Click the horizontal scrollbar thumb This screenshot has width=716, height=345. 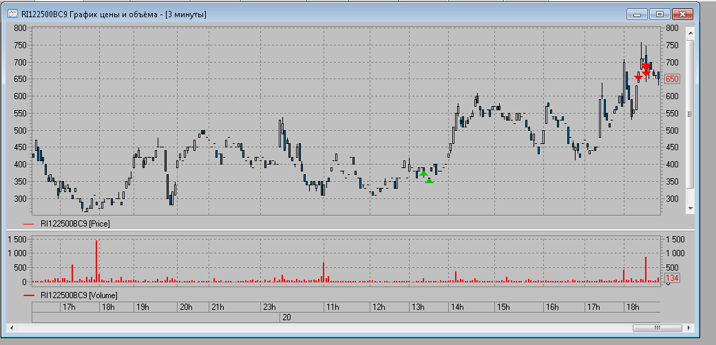[x=657, y=328]
